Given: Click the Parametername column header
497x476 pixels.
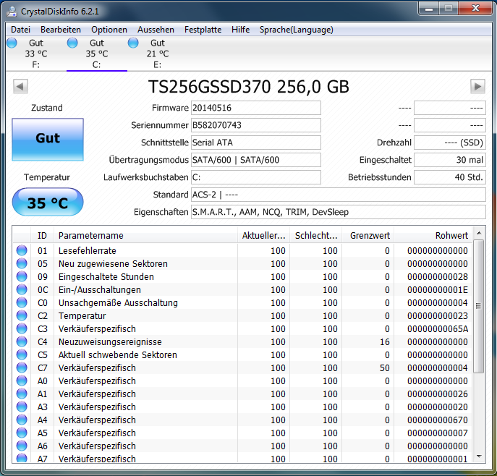Looking at the screenshot, I should click(x=145, y=235).
